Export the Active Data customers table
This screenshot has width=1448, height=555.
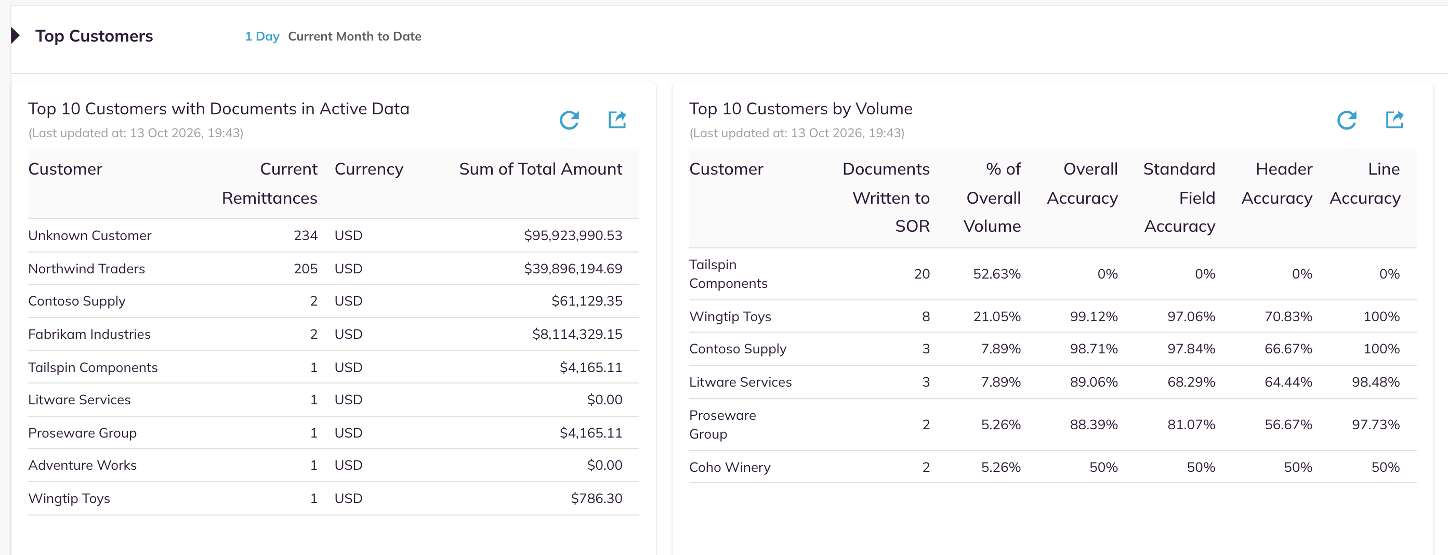617,120
